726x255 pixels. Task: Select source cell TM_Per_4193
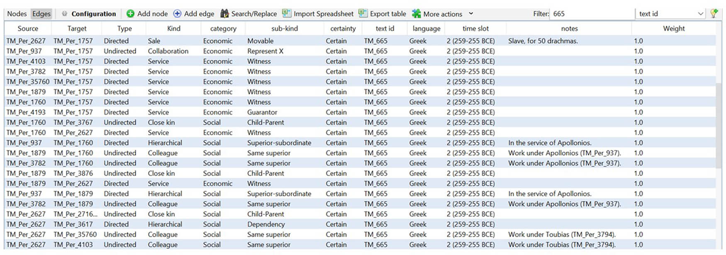tap(26, 112)
